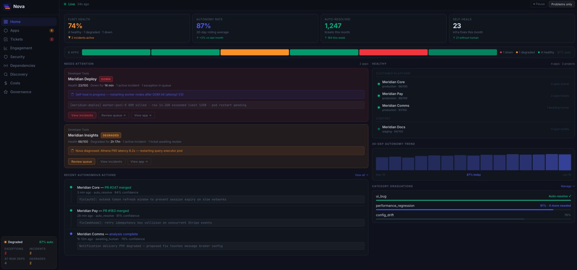
Task: Click the Dependencies icon in sidebar
Action: point(6,66)
